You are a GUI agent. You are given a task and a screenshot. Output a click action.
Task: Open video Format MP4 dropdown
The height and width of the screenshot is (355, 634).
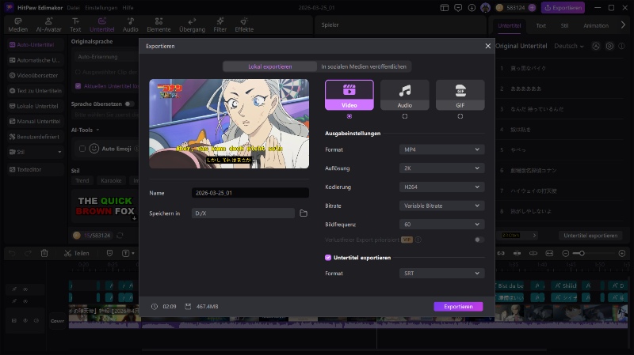441,149
